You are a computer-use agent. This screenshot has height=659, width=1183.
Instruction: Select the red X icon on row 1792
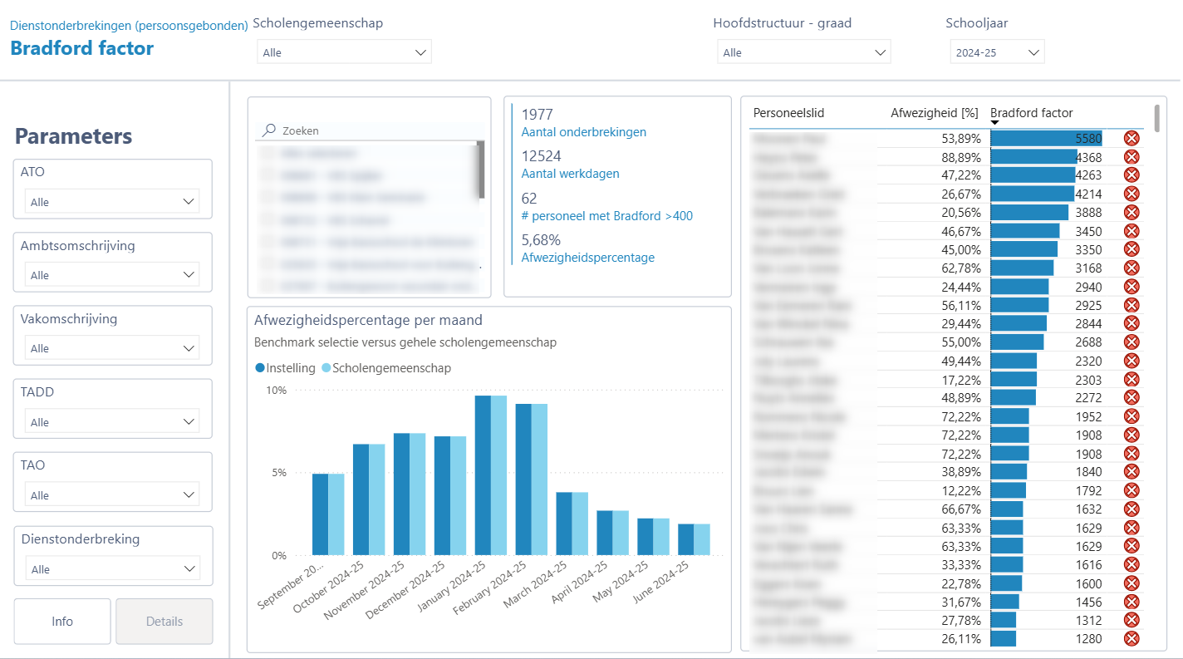[x=1131, y=490]
